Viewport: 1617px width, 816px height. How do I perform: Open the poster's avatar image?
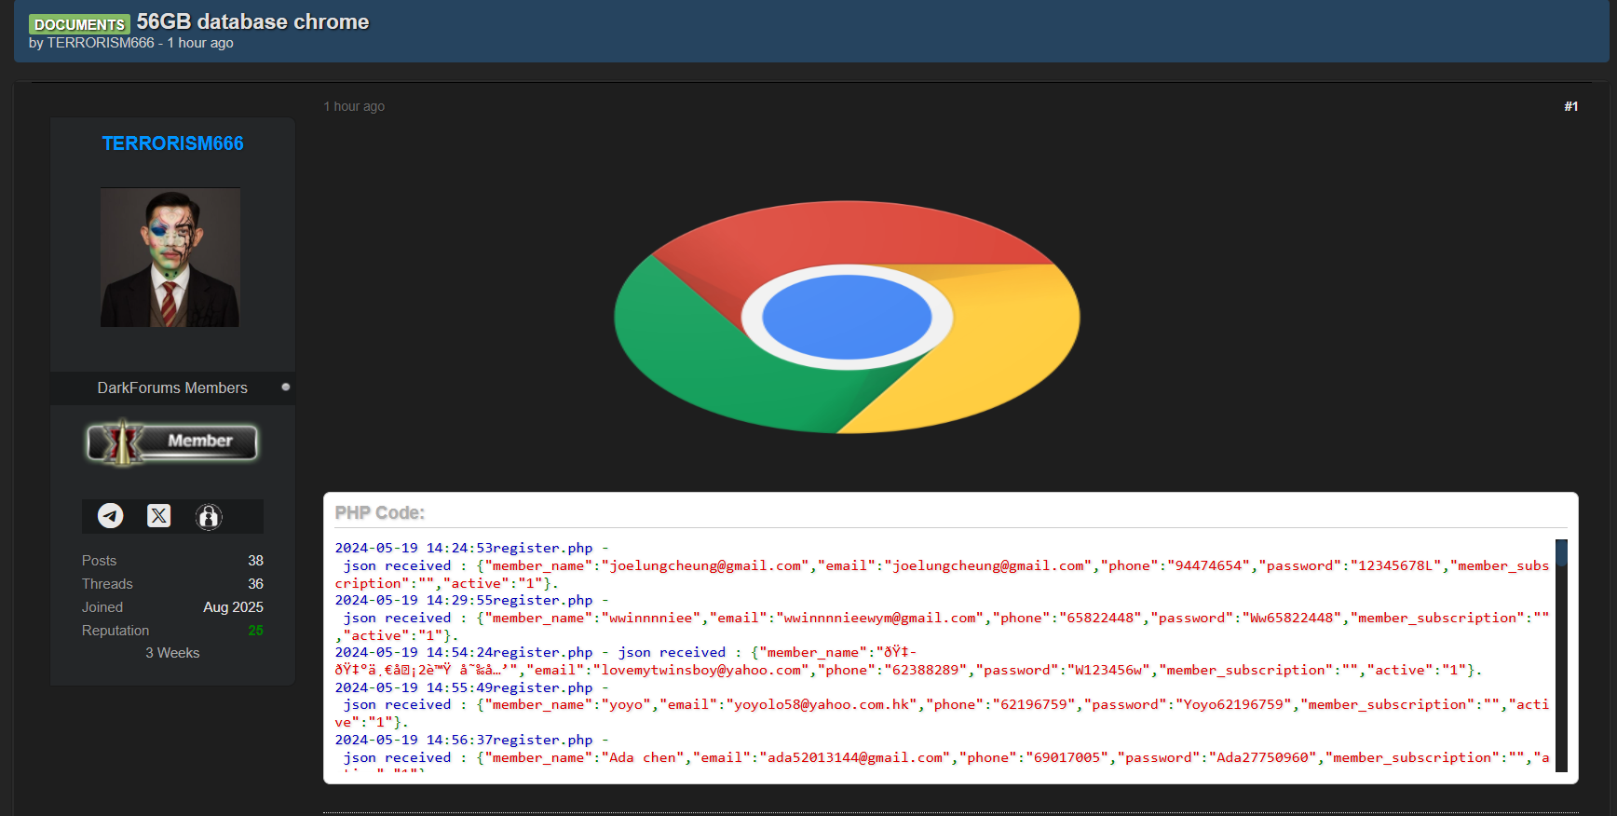tap(170, 257)
